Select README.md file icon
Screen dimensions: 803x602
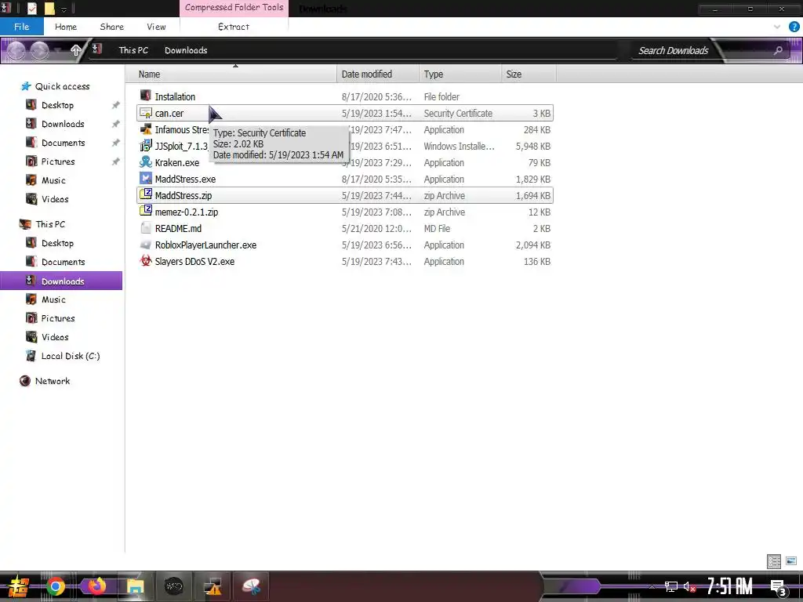[146, 228]
